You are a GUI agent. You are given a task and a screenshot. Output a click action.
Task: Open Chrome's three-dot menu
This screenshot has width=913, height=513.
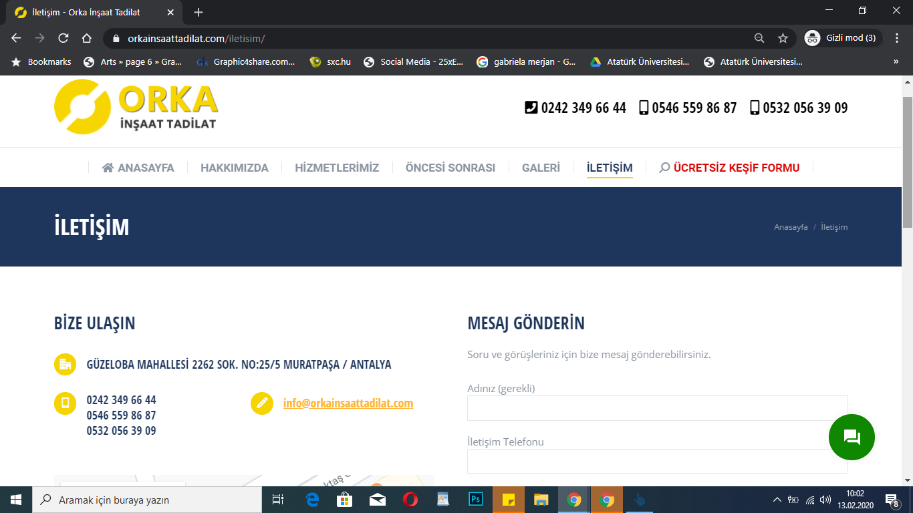point(898,38)
